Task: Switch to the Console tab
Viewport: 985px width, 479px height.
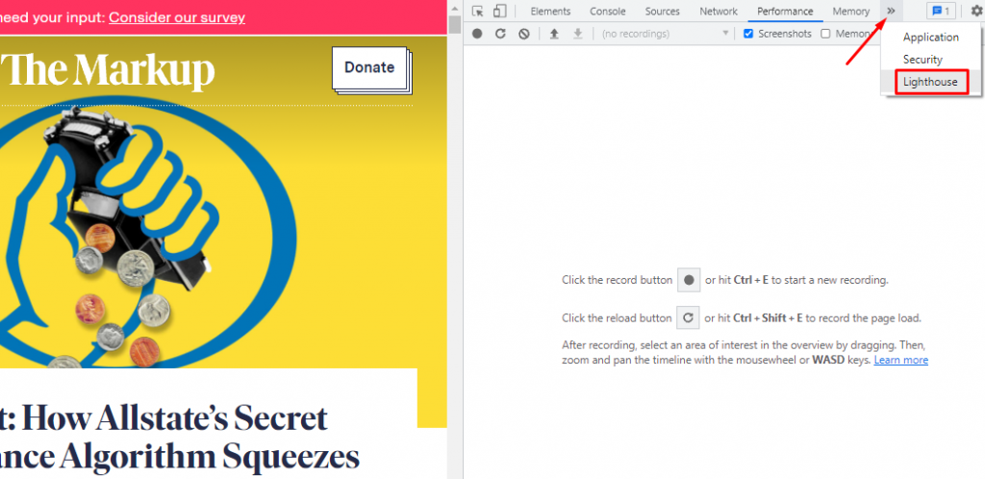Action: tap(608, 12)
